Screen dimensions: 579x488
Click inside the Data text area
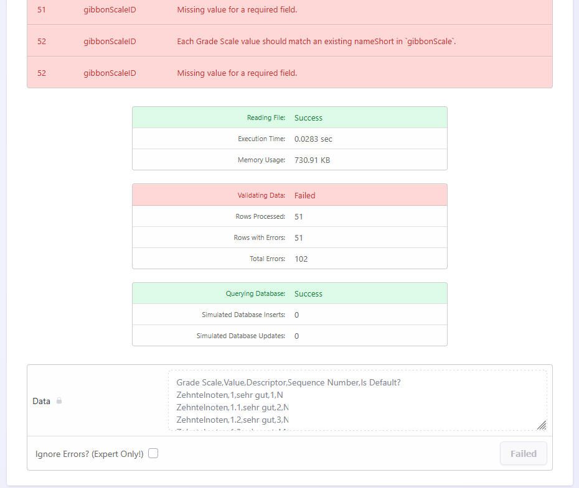point(357,401)
